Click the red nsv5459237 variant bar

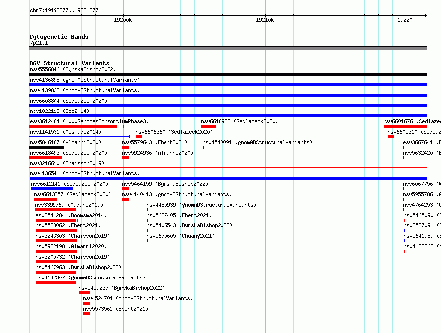coord(84,293)
